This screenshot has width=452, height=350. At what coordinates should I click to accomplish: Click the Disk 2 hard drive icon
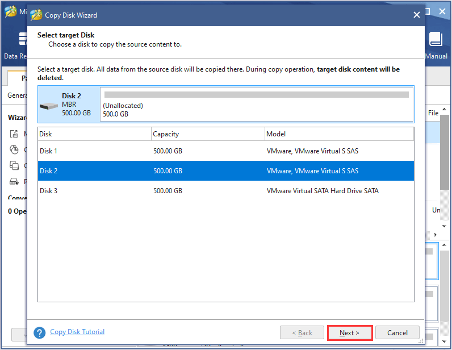coord(49,106)
